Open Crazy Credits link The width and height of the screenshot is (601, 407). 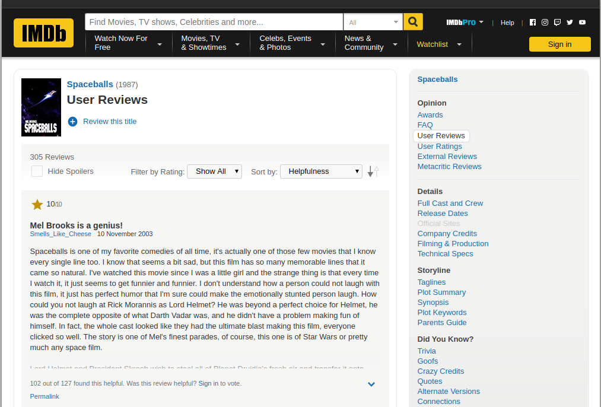click(441, 371)
